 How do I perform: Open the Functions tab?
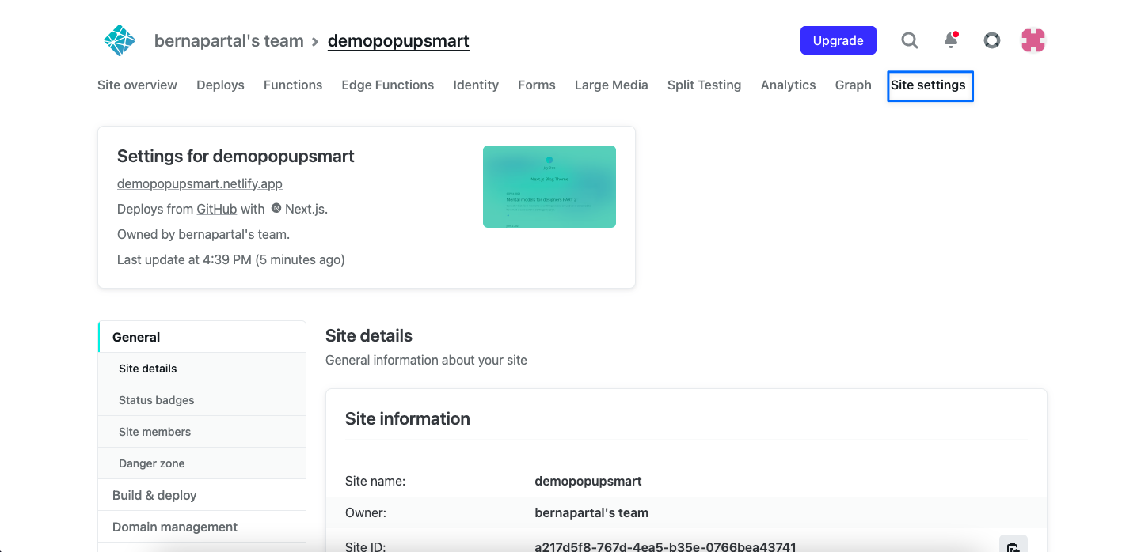coord(293,85)
